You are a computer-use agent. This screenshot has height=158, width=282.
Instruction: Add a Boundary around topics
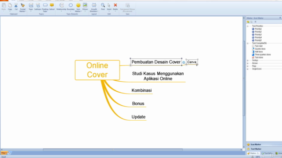point(70,5)
